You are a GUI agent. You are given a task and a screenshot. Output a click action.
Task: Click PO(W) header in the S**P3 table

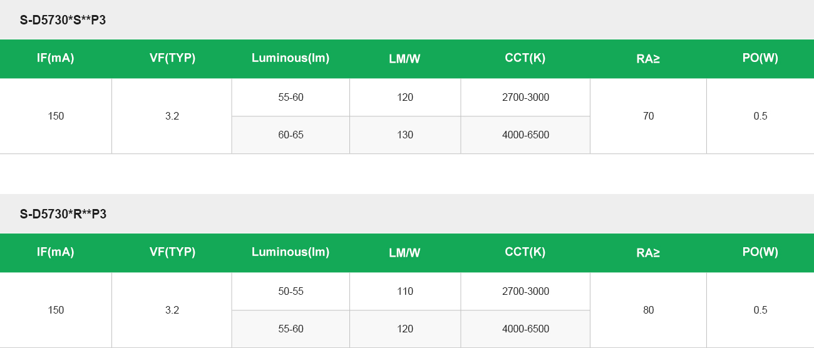[760, 58]
